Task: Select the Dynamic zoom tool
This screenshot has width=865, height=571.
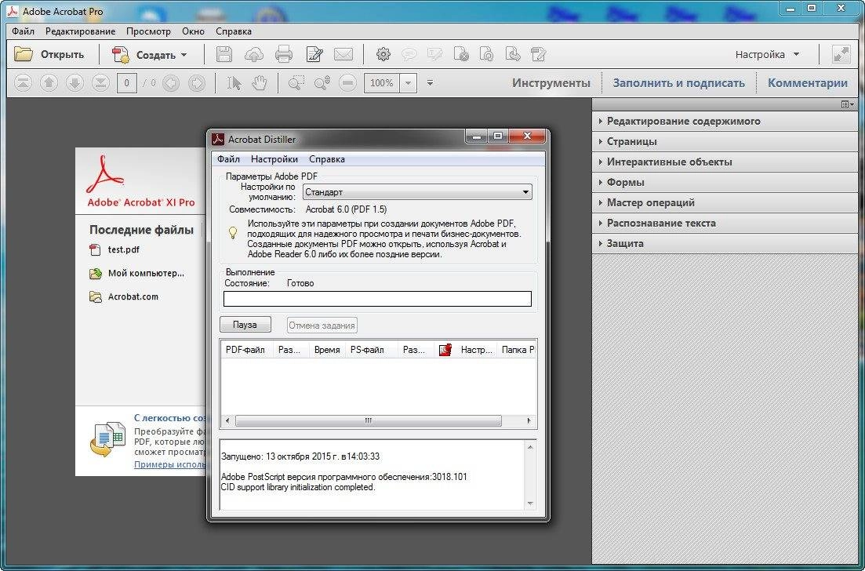Action: [x=322, y=83]
